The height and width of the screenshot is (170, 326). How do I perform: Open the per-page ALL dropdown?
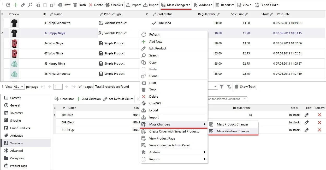[19, 87]
